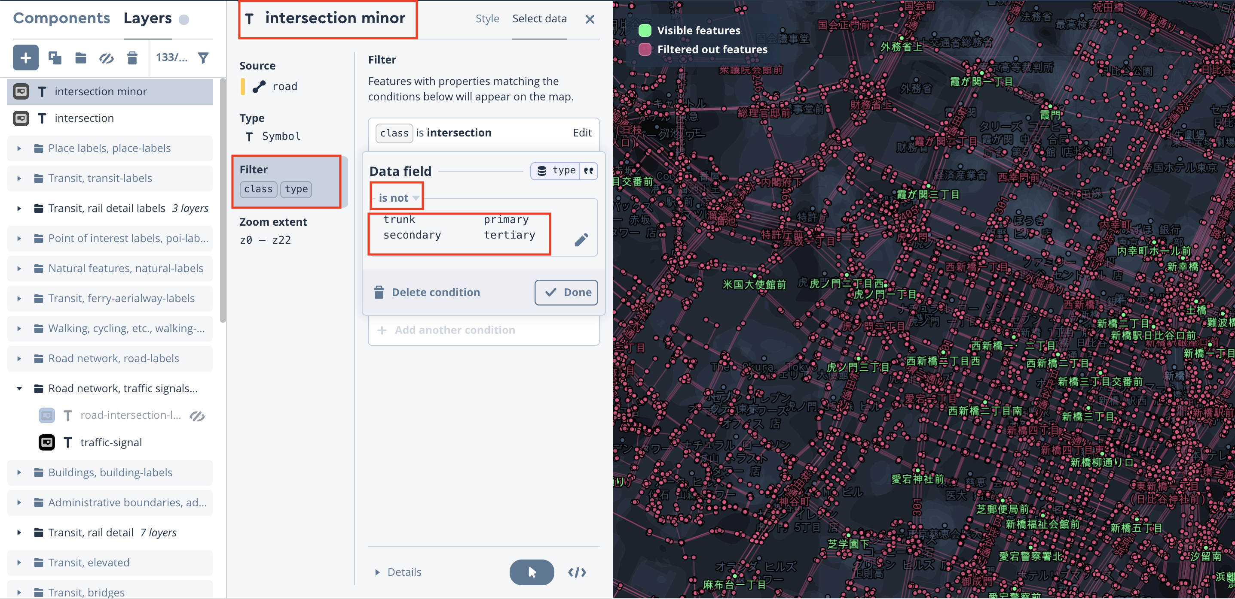Click the type data field button
The image size is (1235, 599).
(x=564, y=171)
